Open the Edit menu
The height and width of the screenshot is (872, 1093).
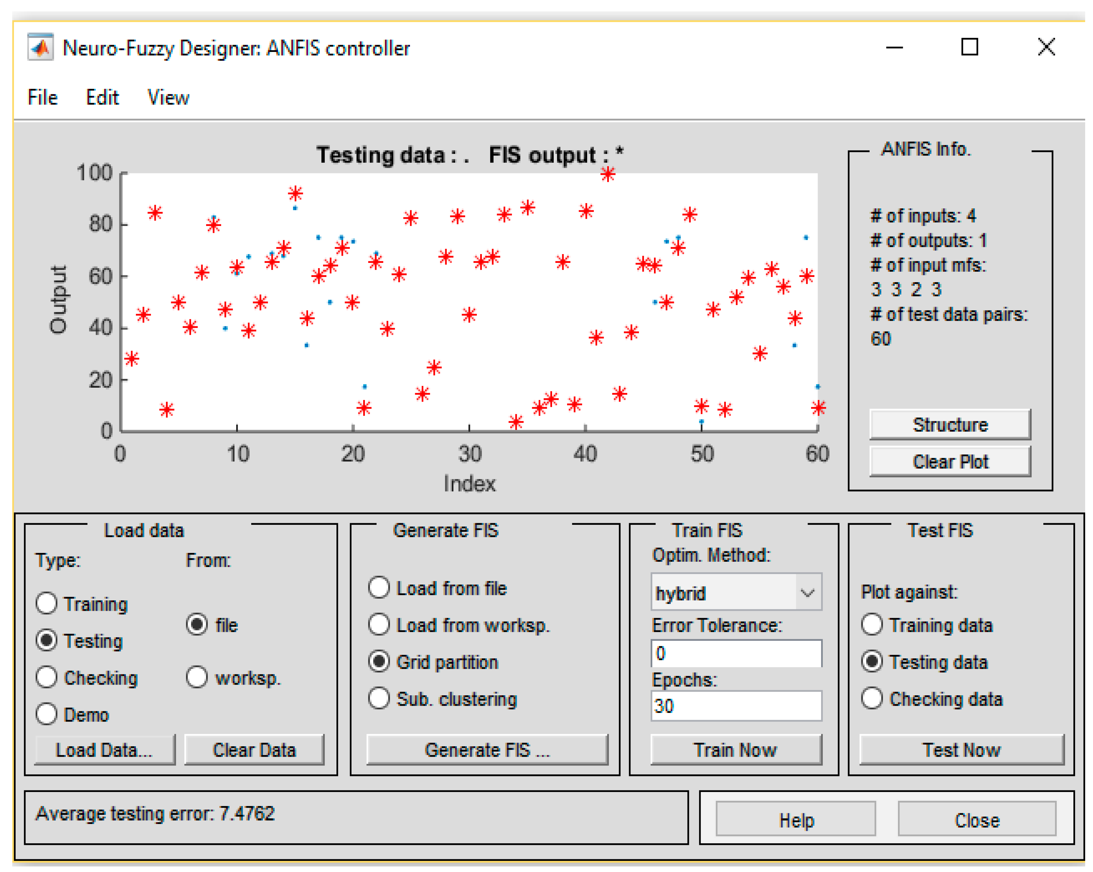(x=102, y=97)
